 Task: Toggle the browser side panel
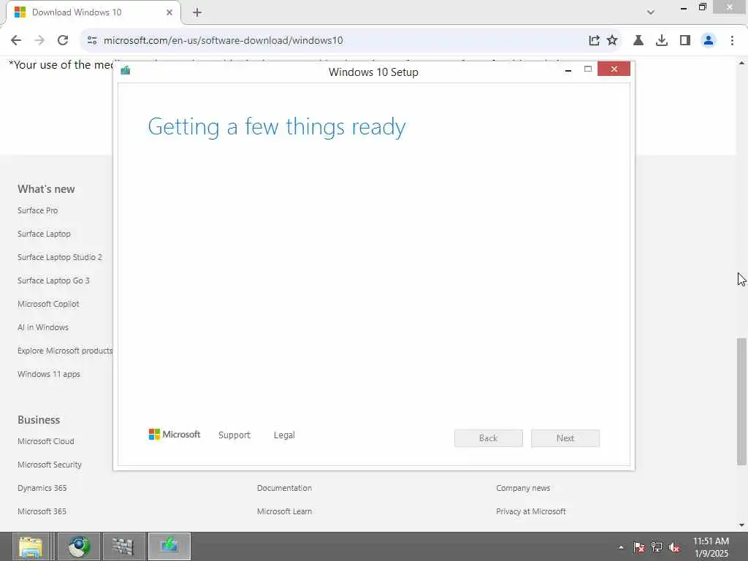click(x=685, y=41)
